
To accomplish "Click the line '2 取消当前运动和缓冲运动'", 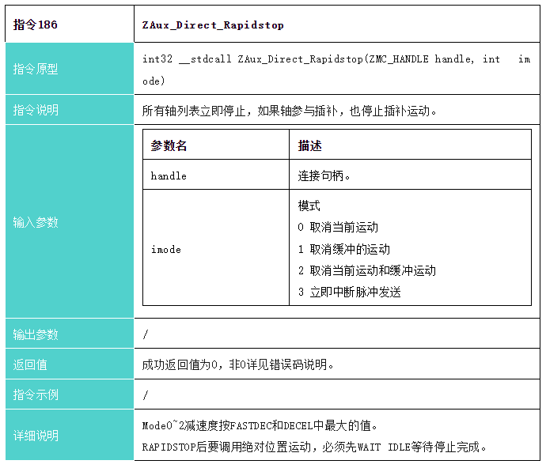I will tap(367, 270).
